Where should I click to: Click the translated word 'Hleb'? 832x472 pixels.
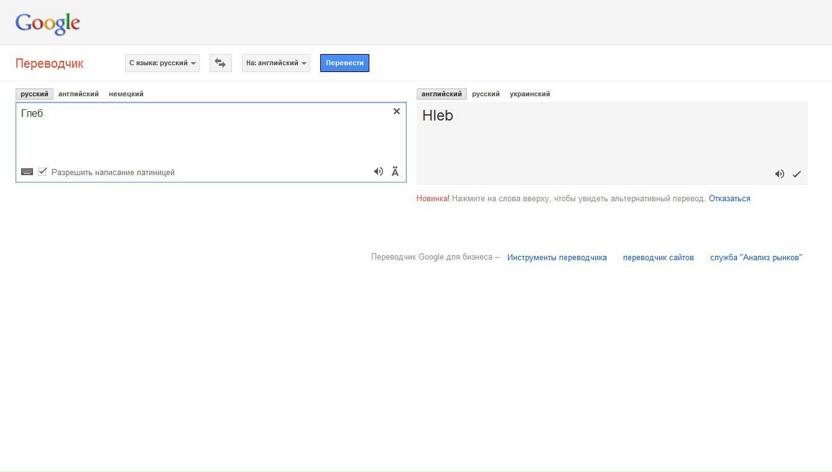438,116
